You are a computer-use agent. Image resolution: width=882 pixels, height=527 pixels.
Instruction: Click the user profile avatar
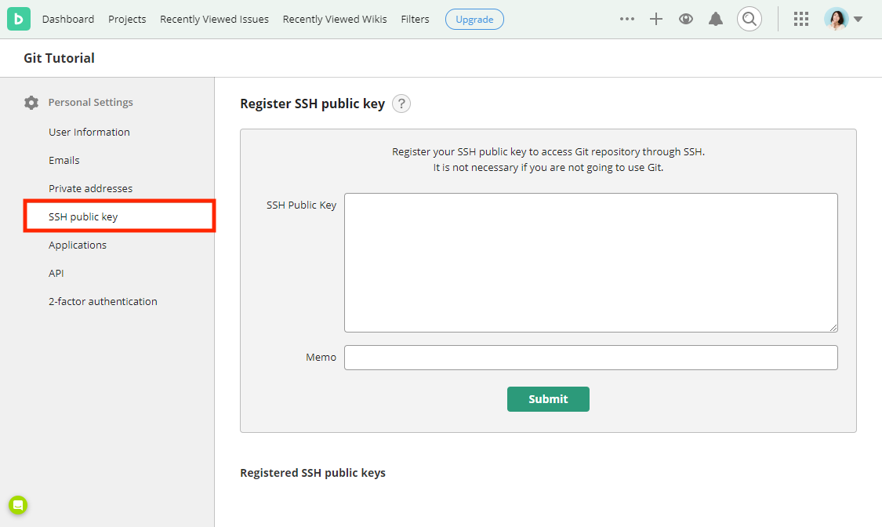836,19
